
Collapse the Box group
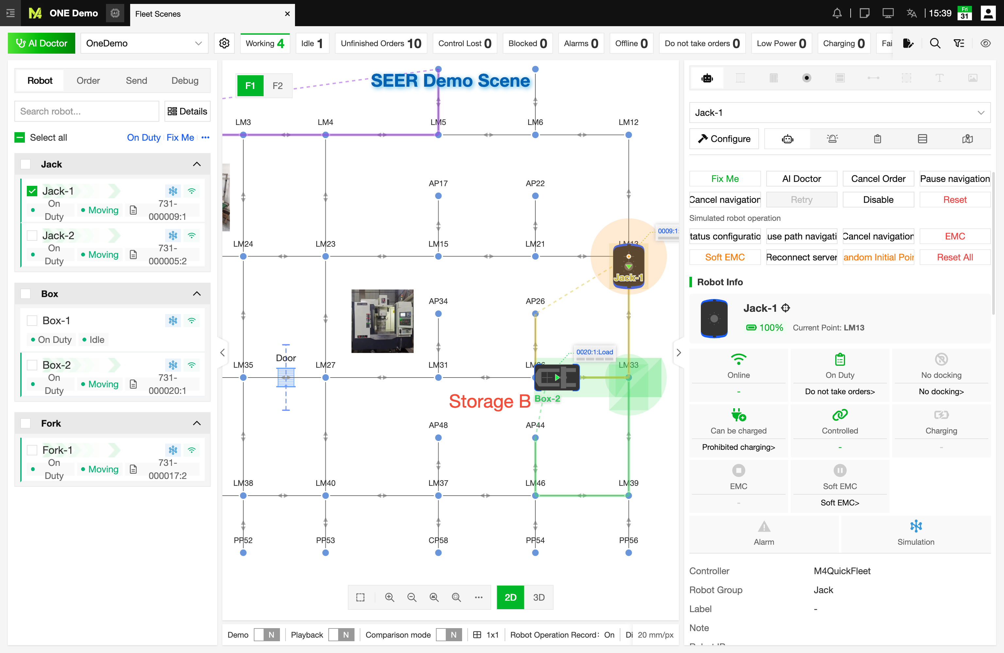197,294
